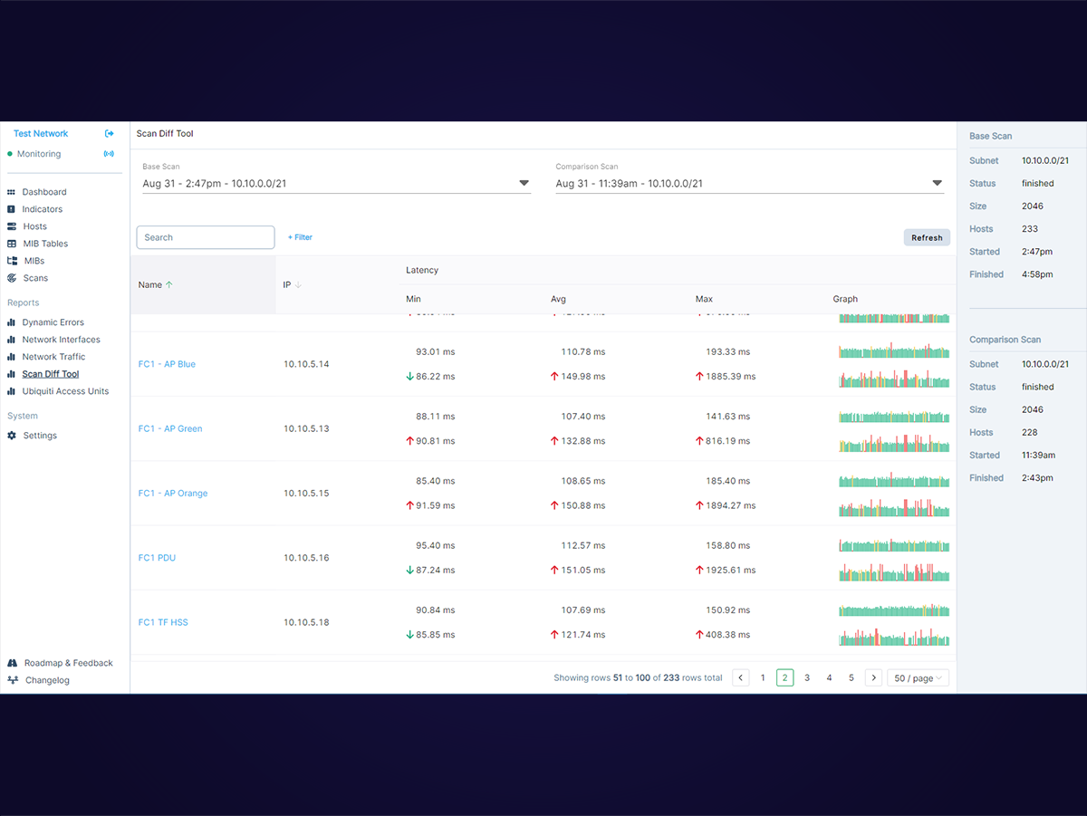The width and height of the screenshot is (1087, 816).
Task: Click the Changelog icon
Action: [13, 680]
